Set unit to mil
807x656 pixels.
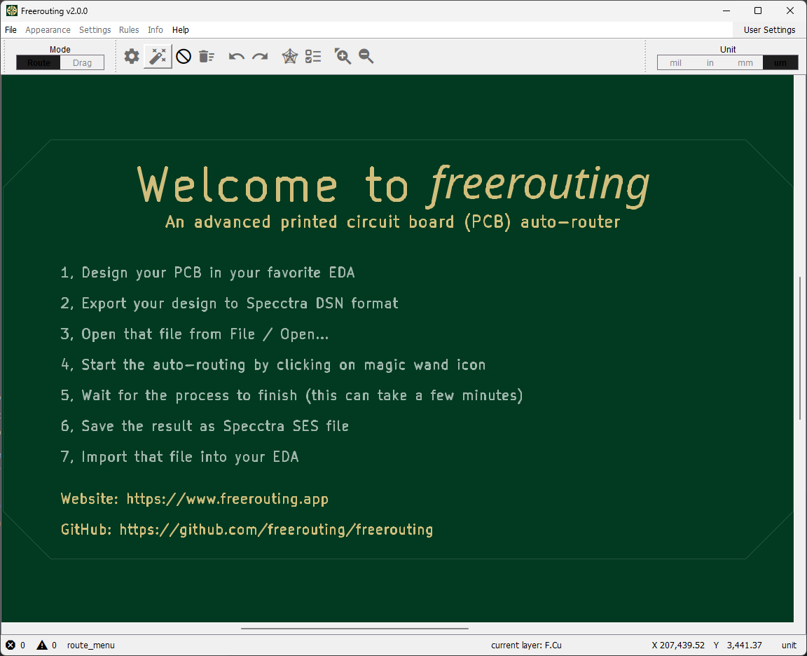(x=676, y=63)
